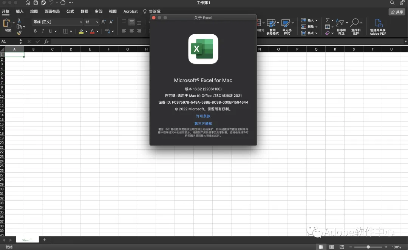Image resolution: width=408 pixels, height=250 pixels.
Task: Click the fill color bucket icon
Action: [x=81, y=31]
